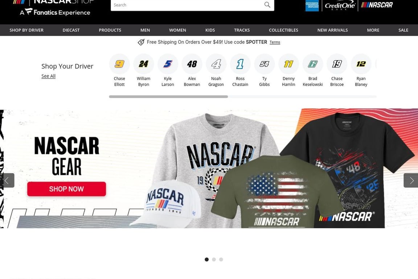Open Men menu
The width and height of the screenshot is (418, 279).
pos(145,30)
